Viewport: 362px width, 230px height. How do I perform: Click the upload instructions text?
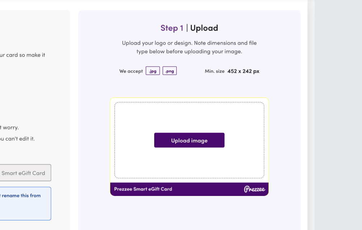pos(189,47)
